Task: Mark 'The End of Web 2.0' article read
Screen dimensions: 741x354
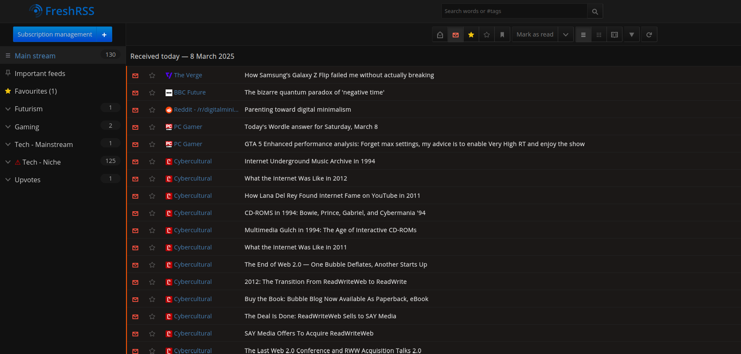Action: 135,265
